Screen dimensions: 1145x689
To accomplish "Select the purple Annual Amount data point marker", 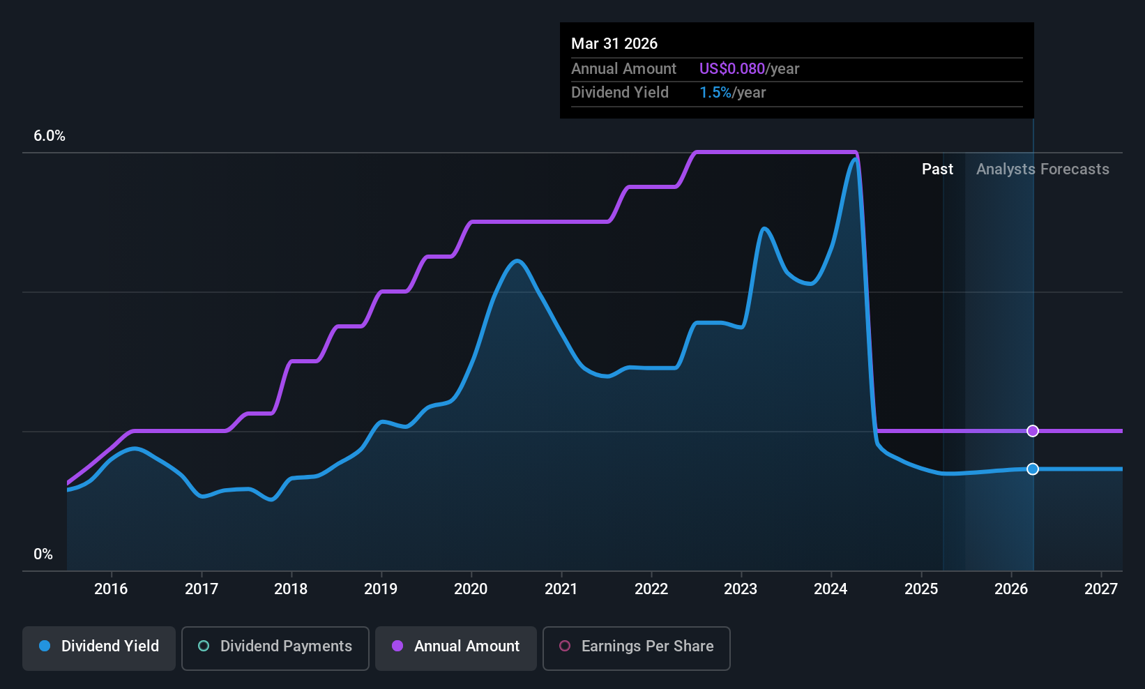I will [1033, 431].
